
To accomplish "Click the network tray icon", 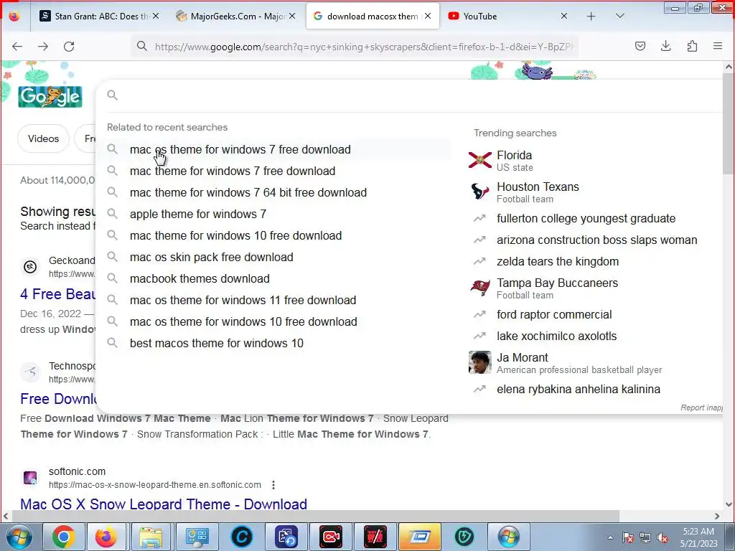I will point(645,537).
